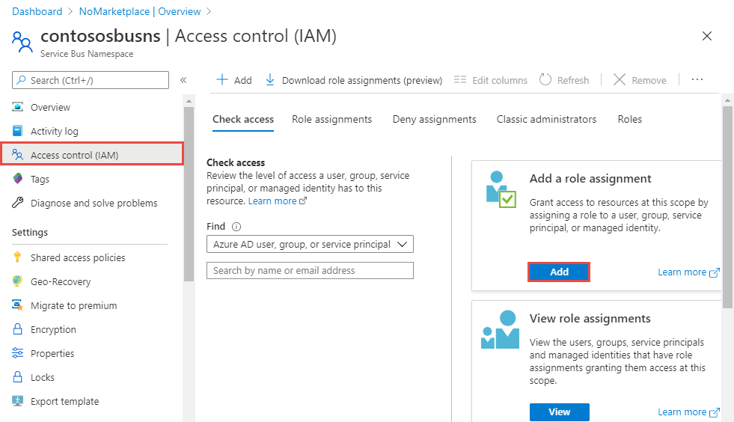Click the Tags icon
Image resolution: width=734 pixels, height=422 pixels.
tap(17, 178)
